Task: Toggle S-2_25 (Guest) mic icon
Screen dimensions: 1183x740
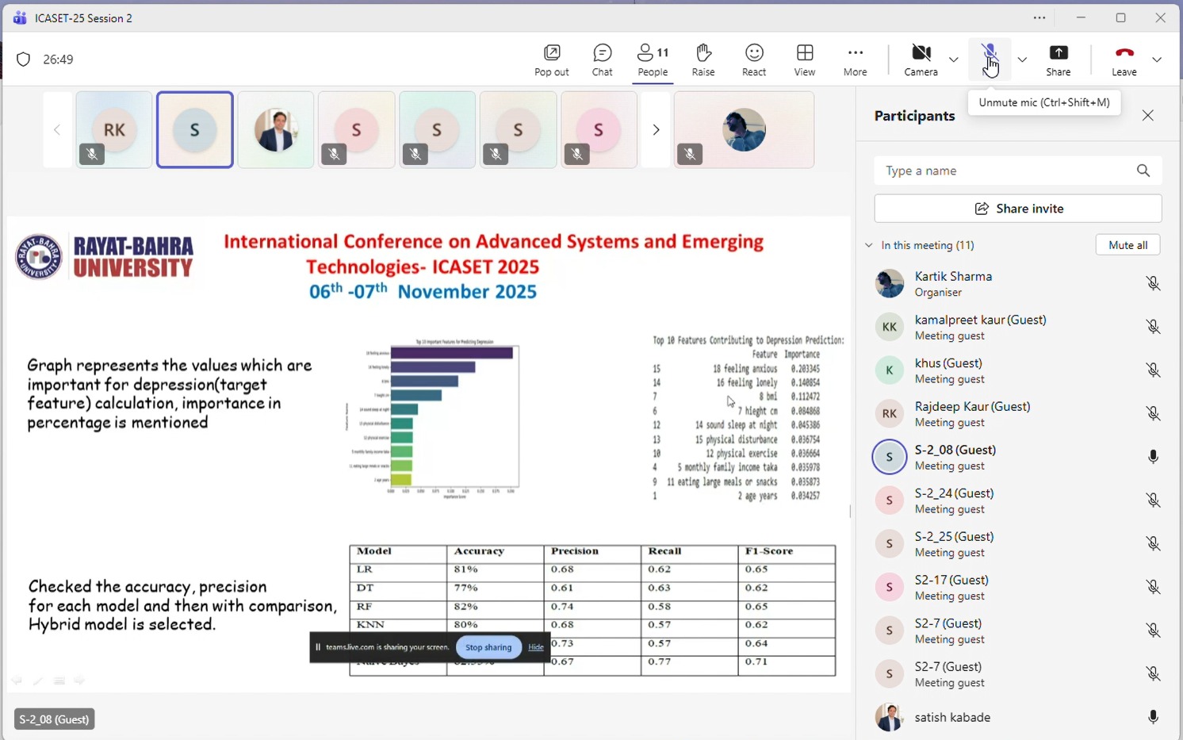Action: pyautogui.click(x=1153, y=543)
